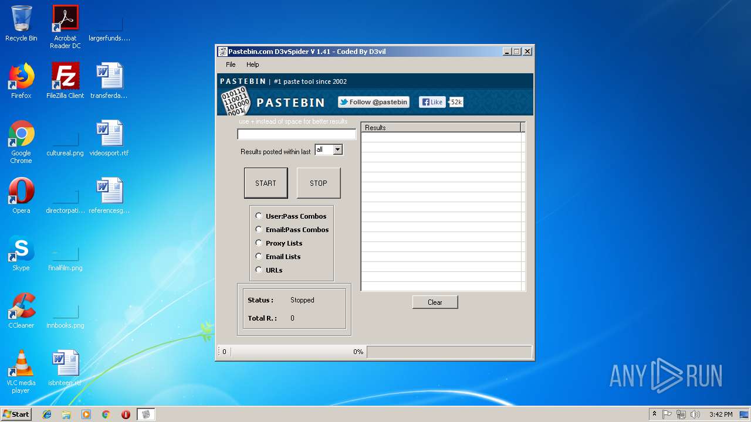Open the File menu
Viewport: 751px width, 422px height.
coord(231,64)
